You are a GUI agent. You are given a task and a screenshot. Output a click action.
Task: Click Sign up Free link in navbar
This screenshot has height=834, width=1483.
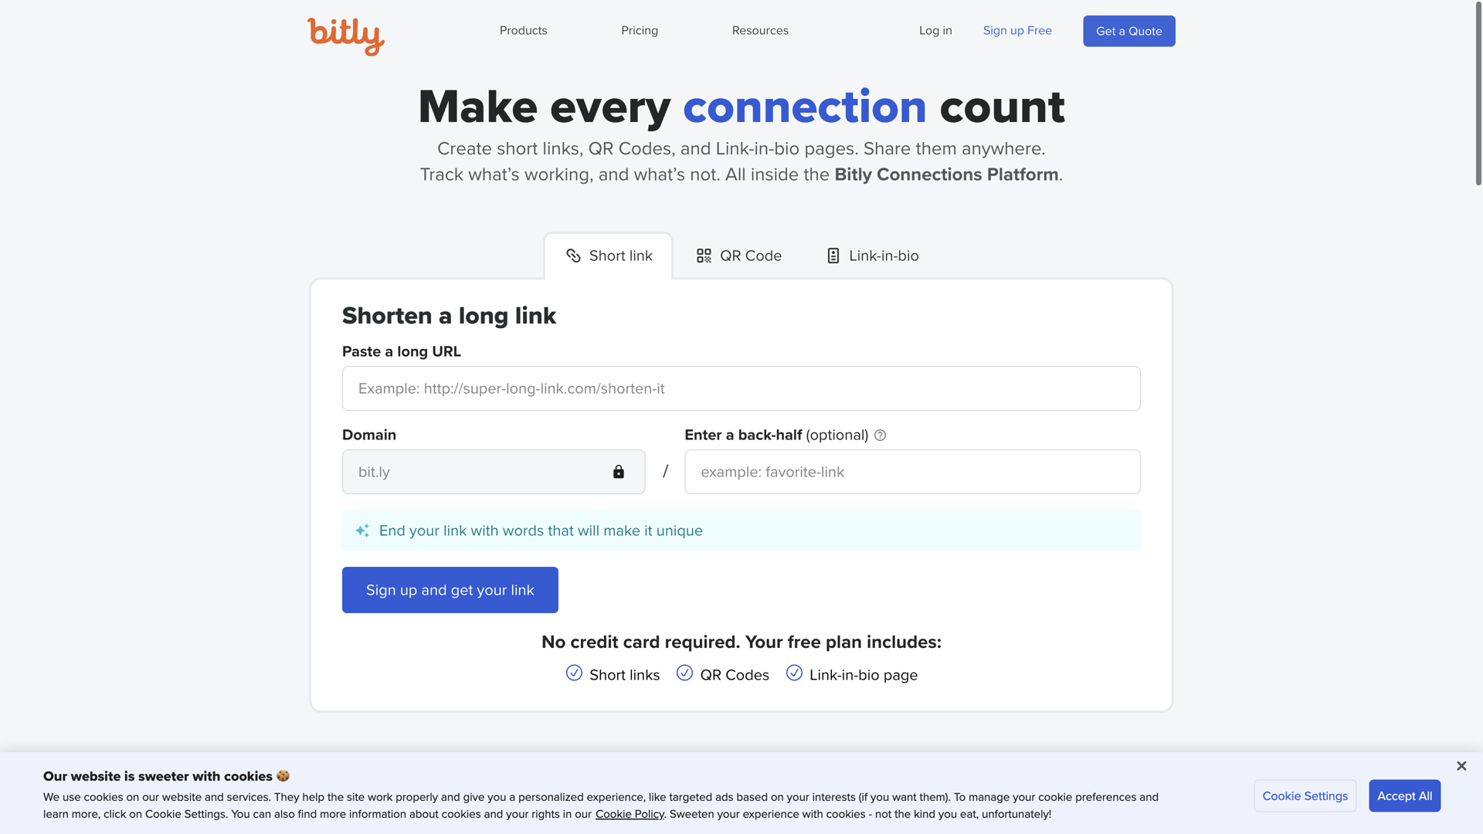pyautogui.click(x=1017, y=29)
